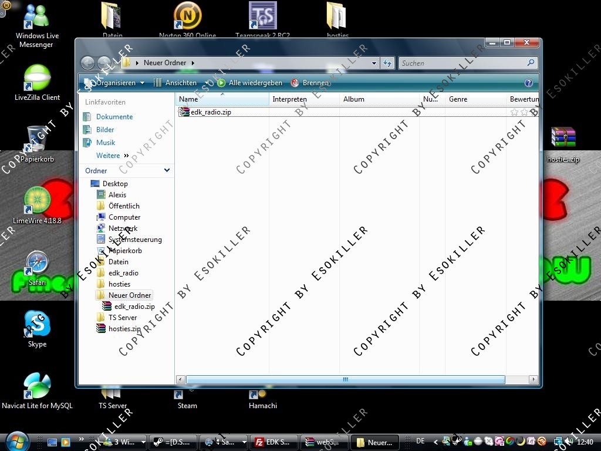The image size is (601, 451).
Task: Click the Brennen toolbar button
Action: pyautogui.click(x=310, y=83)
